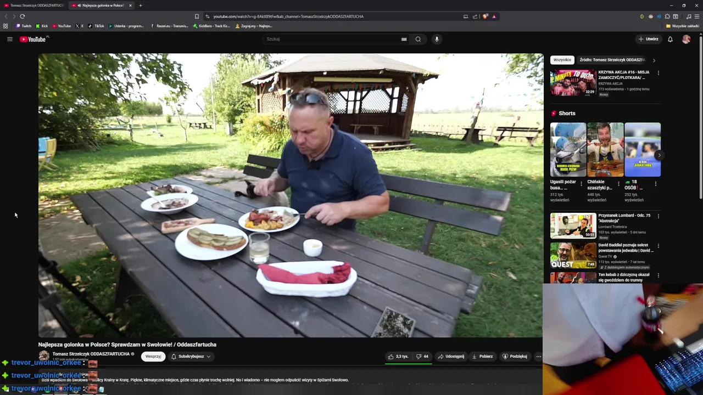Screen dimensions: 703x395
Task: Open options for KRZYWA AKCJA #16 video
Action: [x=659, y=72]
